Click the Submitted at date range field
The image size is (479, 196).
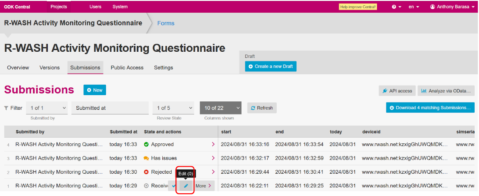pyautogui.click(x=110, y=108)
